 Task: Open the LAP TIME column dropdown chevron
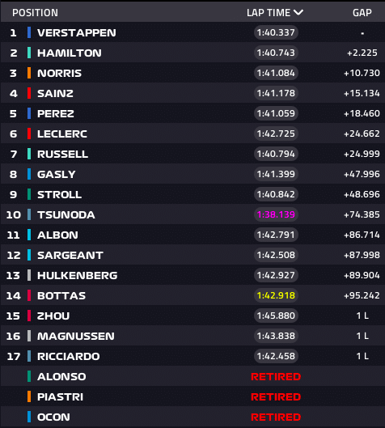click(298, 13)
